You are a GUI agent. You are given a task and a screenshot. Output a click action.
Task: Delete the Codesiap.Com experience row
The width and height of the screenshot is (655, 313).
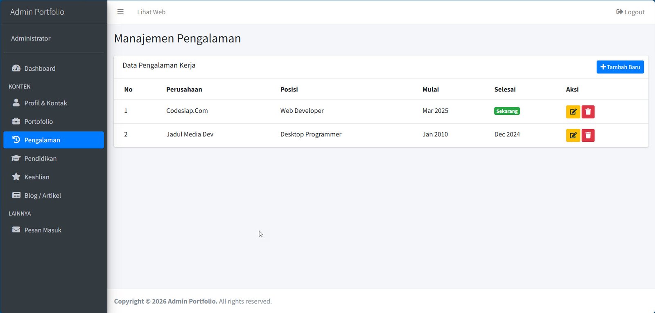coord(588,112)
